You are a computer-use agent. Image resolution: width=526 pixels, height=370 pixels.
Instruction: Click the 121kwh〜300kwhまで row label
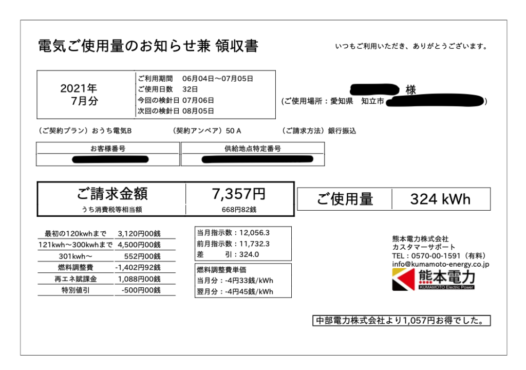tap(76, 245)
